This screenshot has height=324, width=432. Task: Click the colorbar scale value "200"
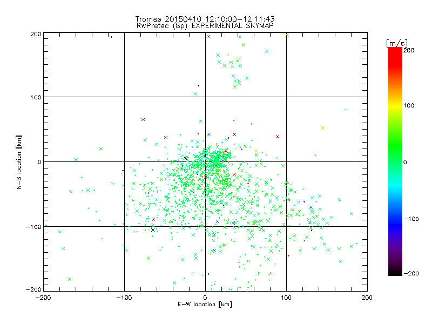click(x=409, y=50)
